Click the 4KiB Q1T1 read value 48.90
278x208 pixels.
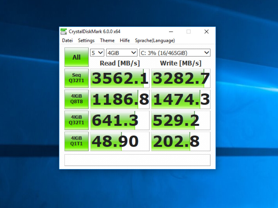tap(120, 141)
